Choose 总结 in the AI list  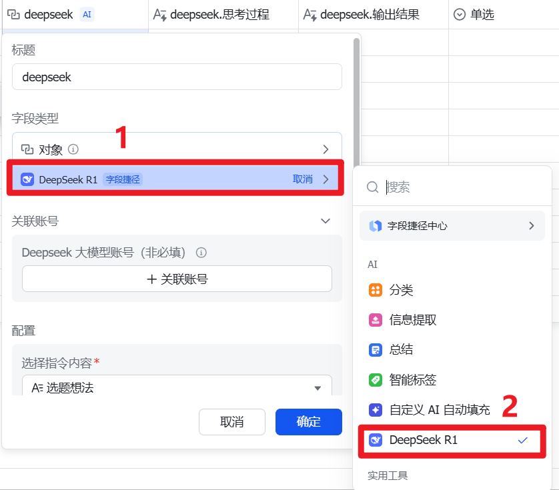452,349
